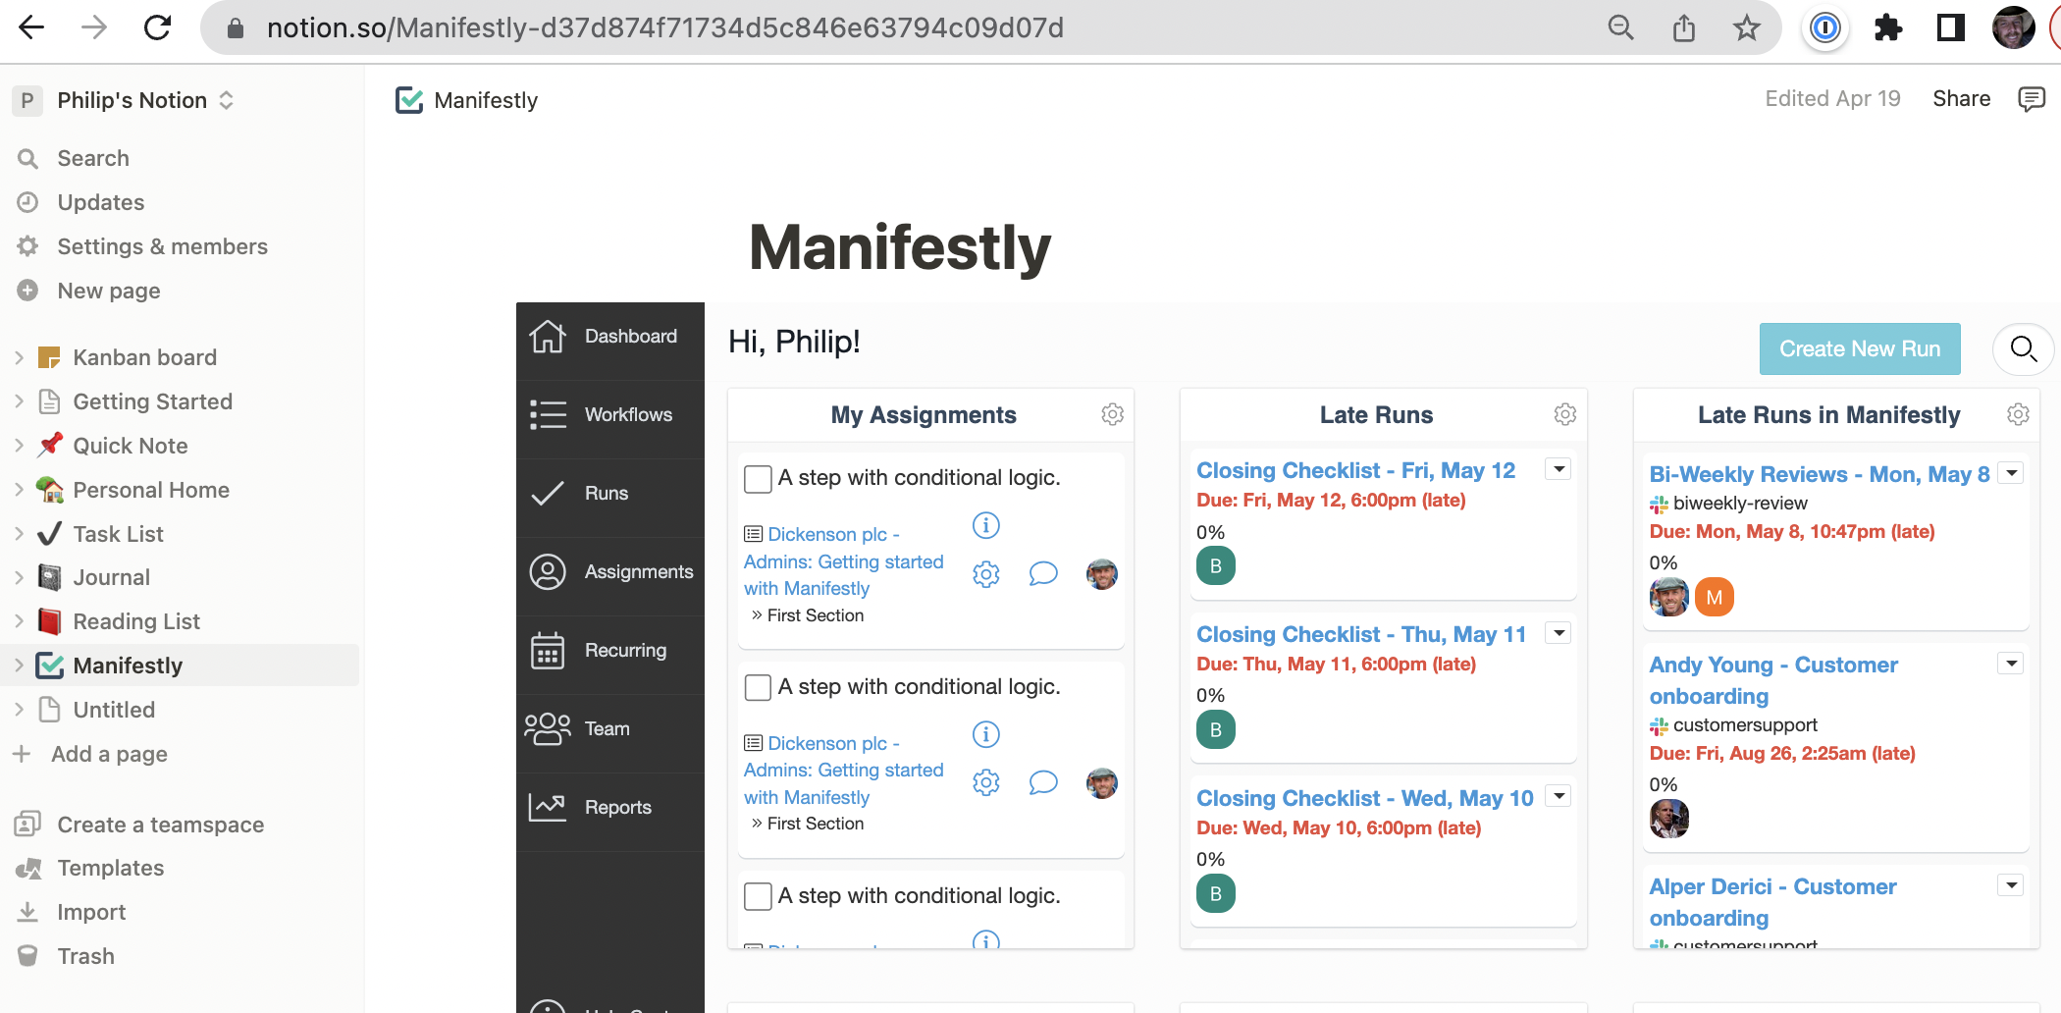Viewport: 2061px width, 1013px height.
Task: Click the info icon on the first conditional logic step
Action: [986, 525]
